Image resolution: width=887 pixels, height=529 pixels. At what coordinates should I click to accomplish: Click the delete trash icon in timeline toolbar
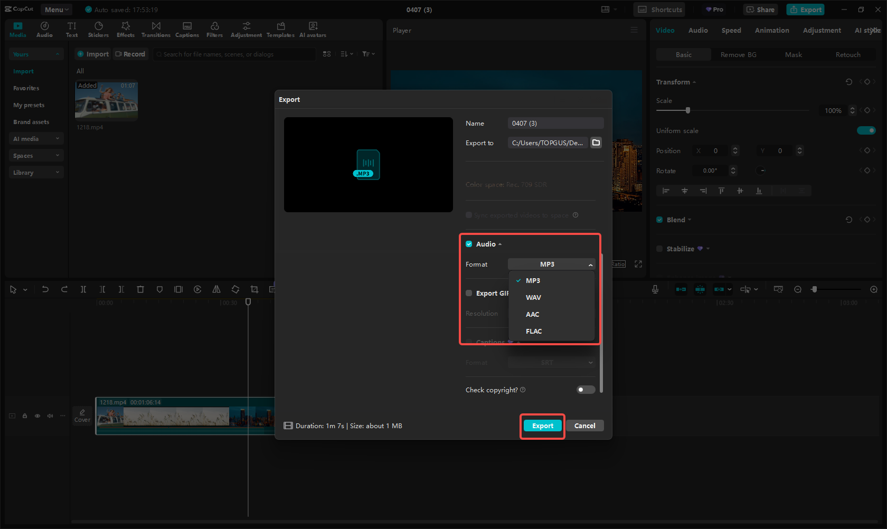click(140, 289)
